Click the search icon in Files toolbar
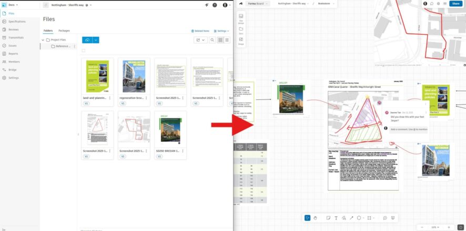Image resolution: width=466 pixels, height=231 pixels. (212, 40)
